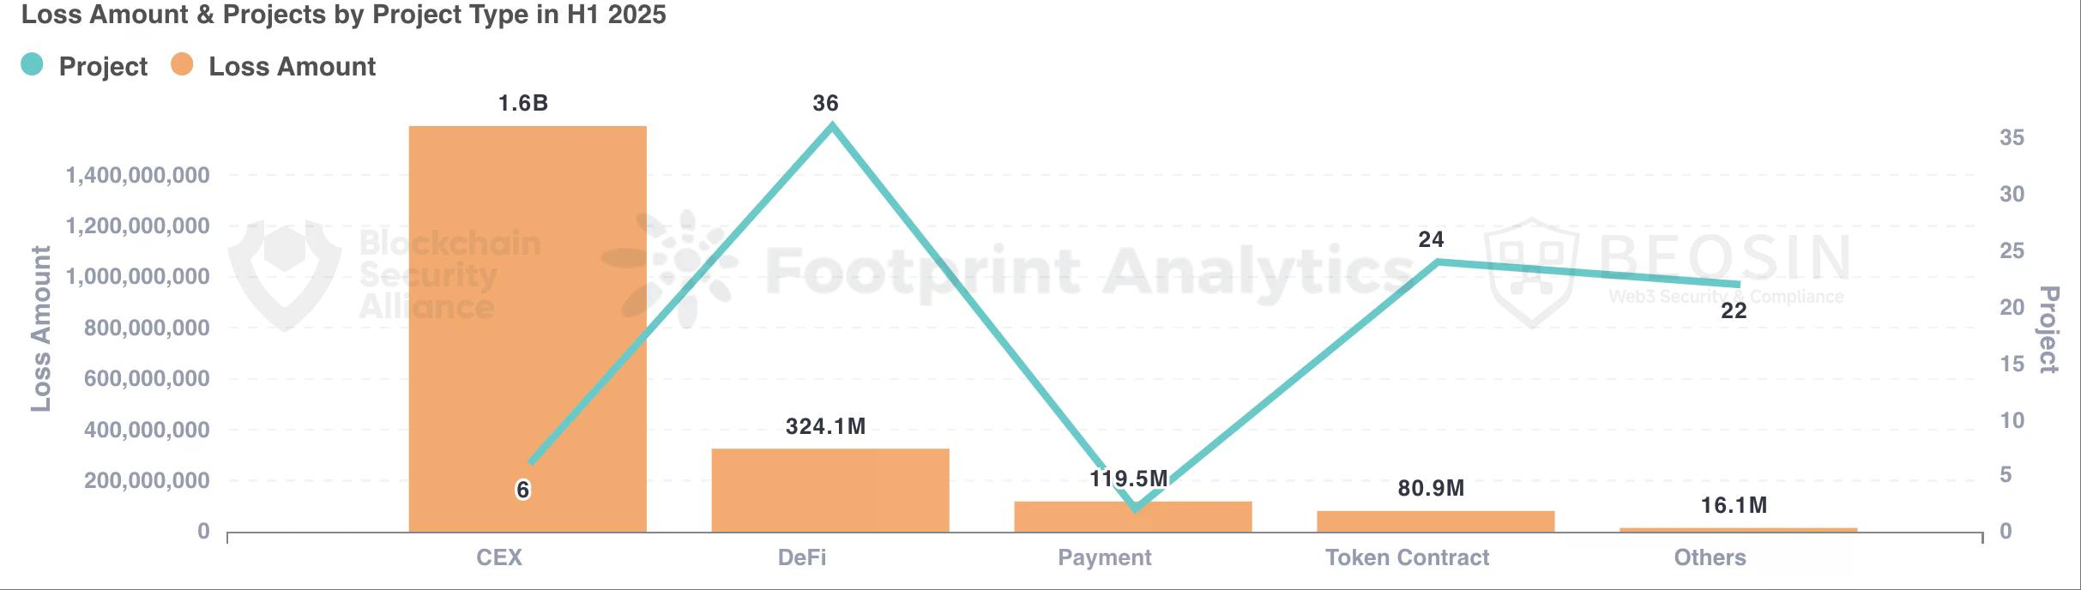Click the Others category bar
The image size is (2081, 590).
[1738, 530]
